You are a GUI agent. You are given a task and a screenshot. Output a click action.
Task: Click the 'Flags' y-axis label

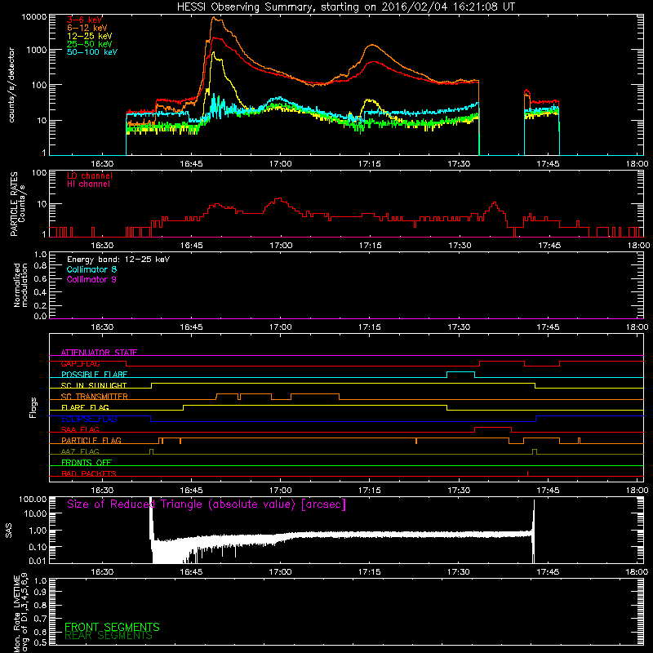point(33,407)
